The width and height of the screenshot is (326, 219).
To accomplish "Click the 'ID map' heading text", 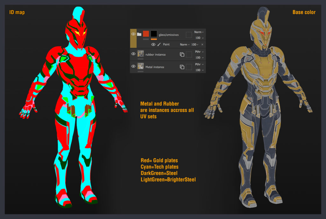I will pos(17,12).
